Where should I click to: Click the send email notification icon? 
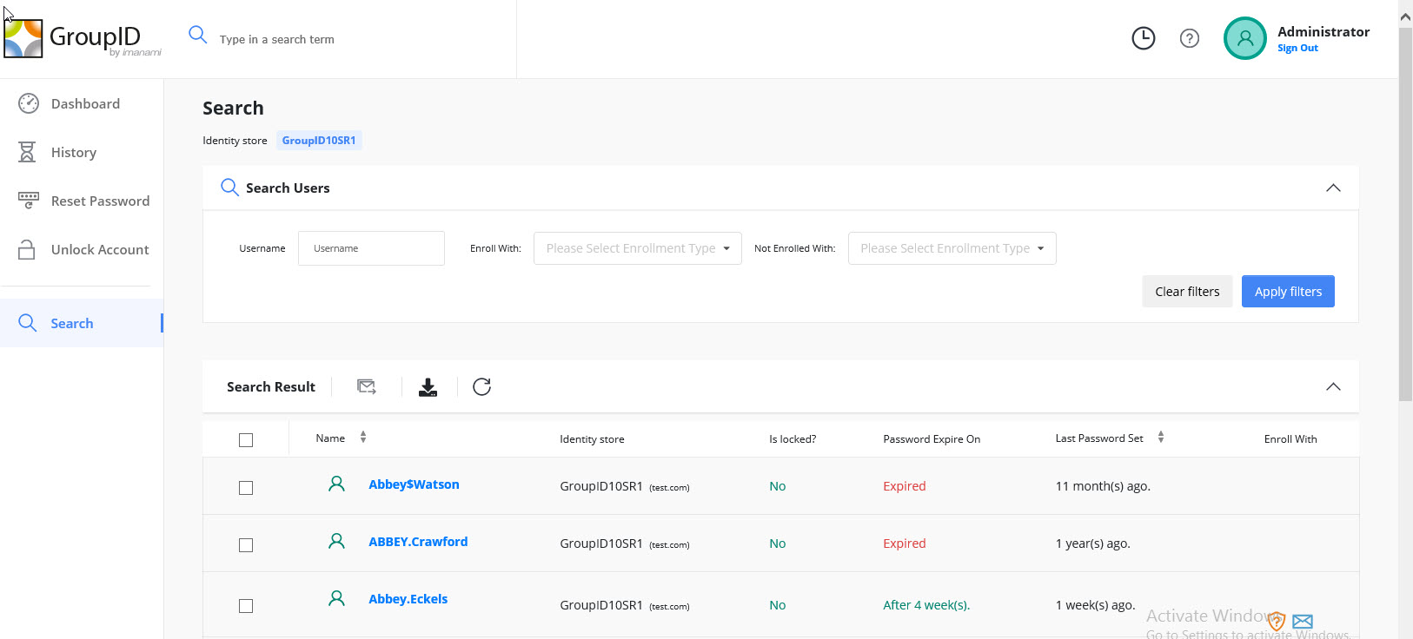367,386
